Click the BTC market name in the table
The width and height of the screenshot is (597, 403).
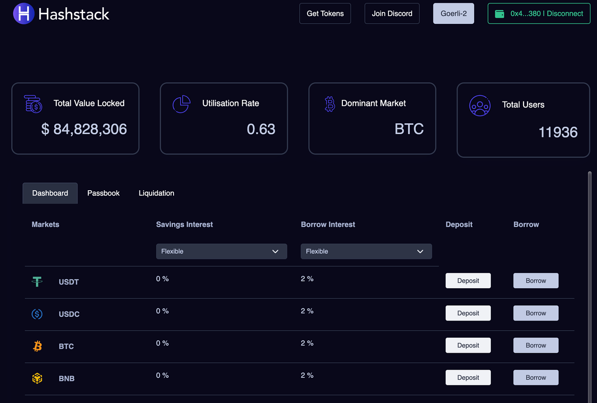(x=66, y=346)
